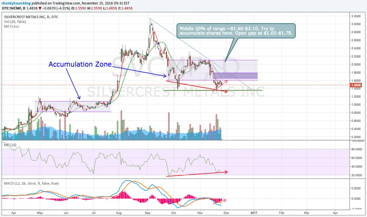Click the 1.2000 price axis label

click(x=356, y=97)
